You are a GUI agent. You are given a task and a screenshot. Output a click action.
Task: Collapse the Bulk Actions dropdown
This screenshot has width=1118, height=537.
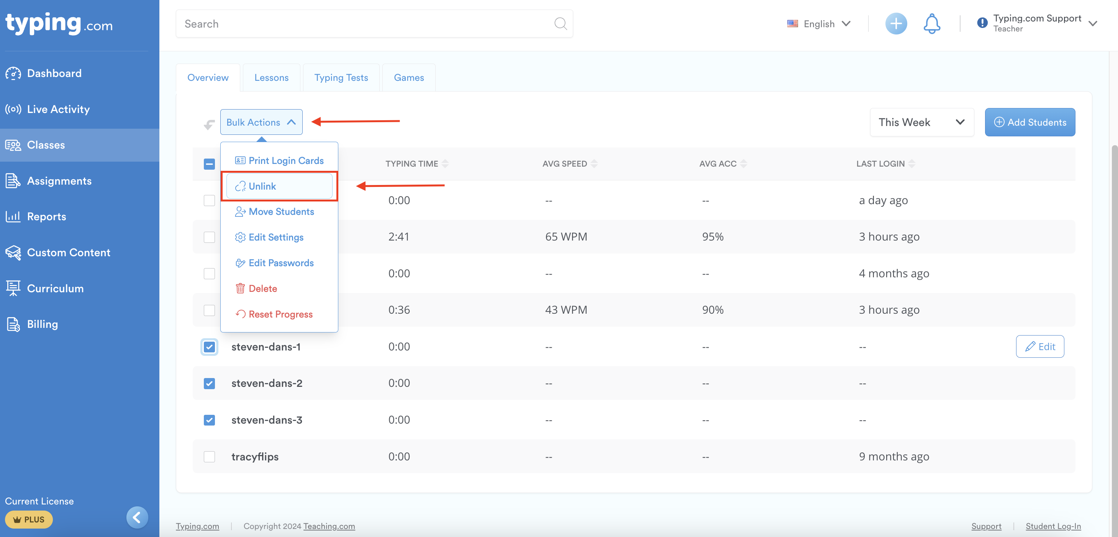261,122
